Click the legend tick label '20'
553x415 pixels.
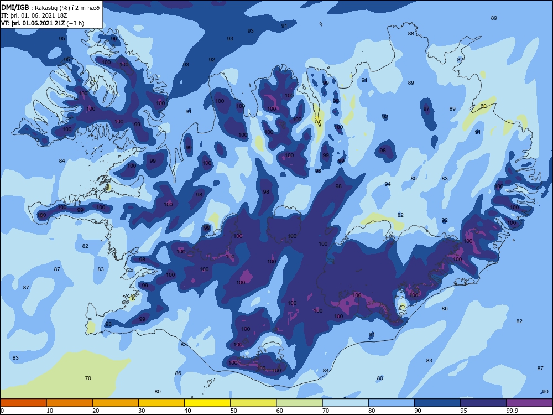click(x=96, y=411)
